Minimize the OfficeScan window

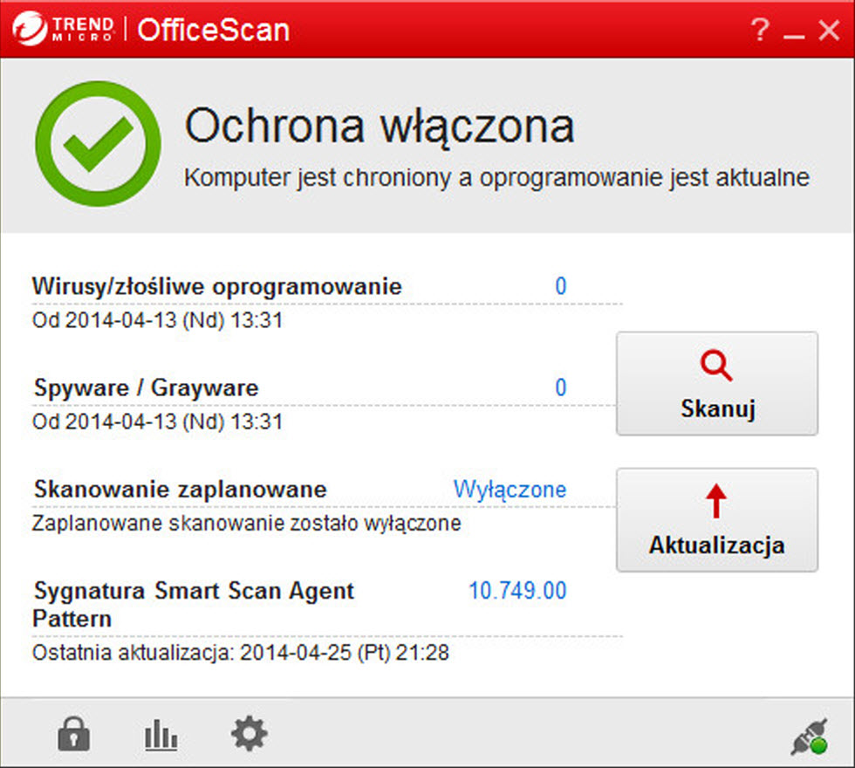click(793, 32)
